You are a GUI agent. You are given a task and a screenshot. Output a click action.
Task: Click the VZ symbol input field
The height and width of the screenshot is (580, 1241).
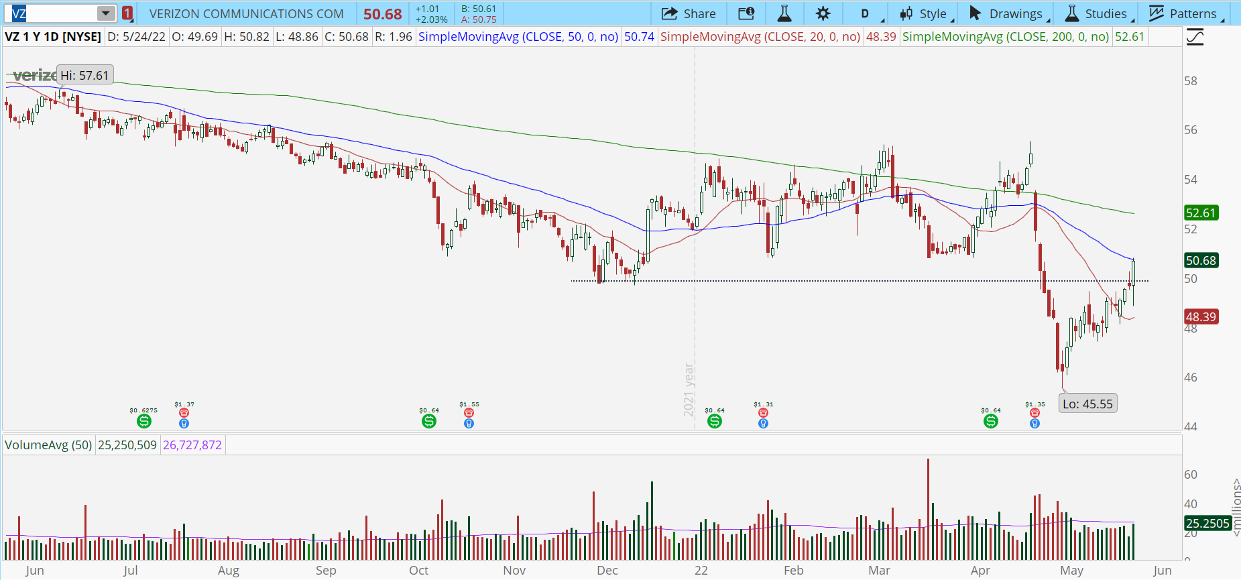tap(50, 13)
